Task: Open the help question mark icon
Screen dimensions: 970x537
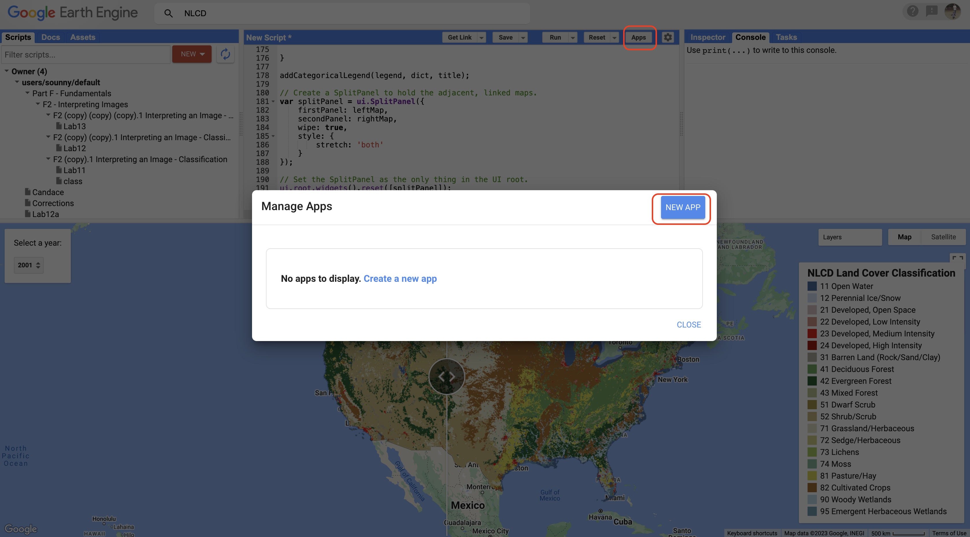Action: pyautogui.click(x=912, y=11)
